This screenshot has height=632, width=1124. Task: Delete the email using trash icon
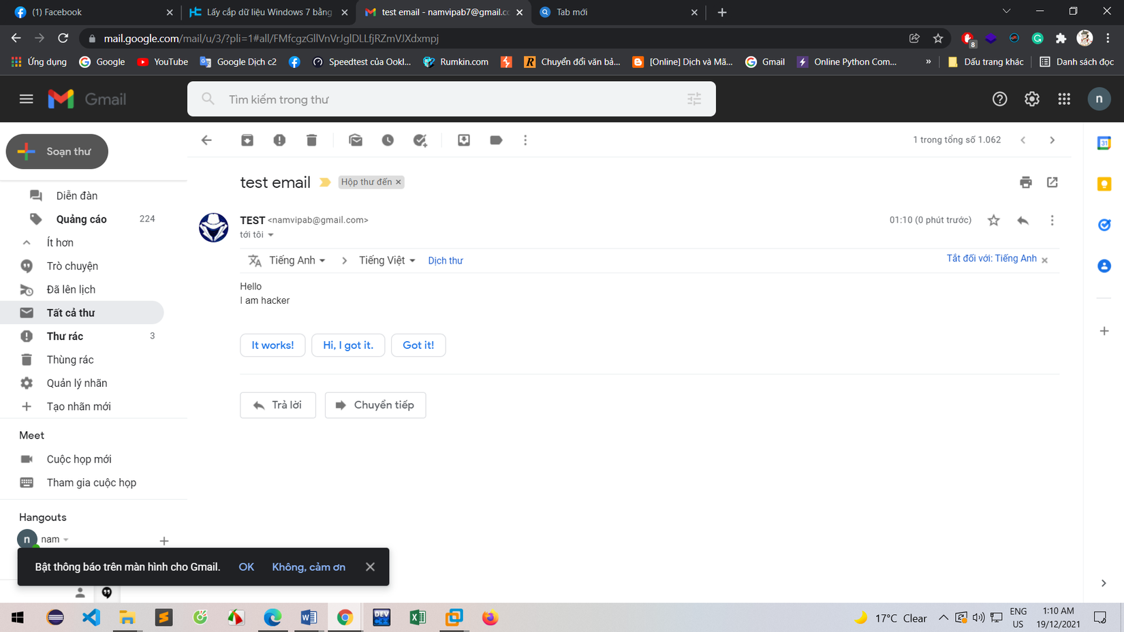point(311,140)
